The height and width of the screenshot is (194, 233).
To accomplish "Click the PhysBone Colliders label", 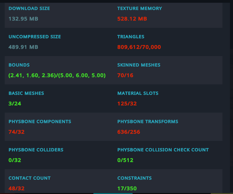I will [x=36, y=150].
